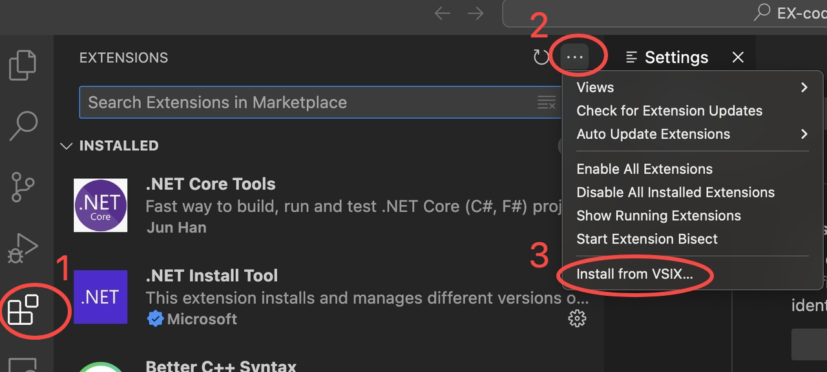Refresh the extensions list
The height and width of the screenshot is (372, 827).
point(541,57)
